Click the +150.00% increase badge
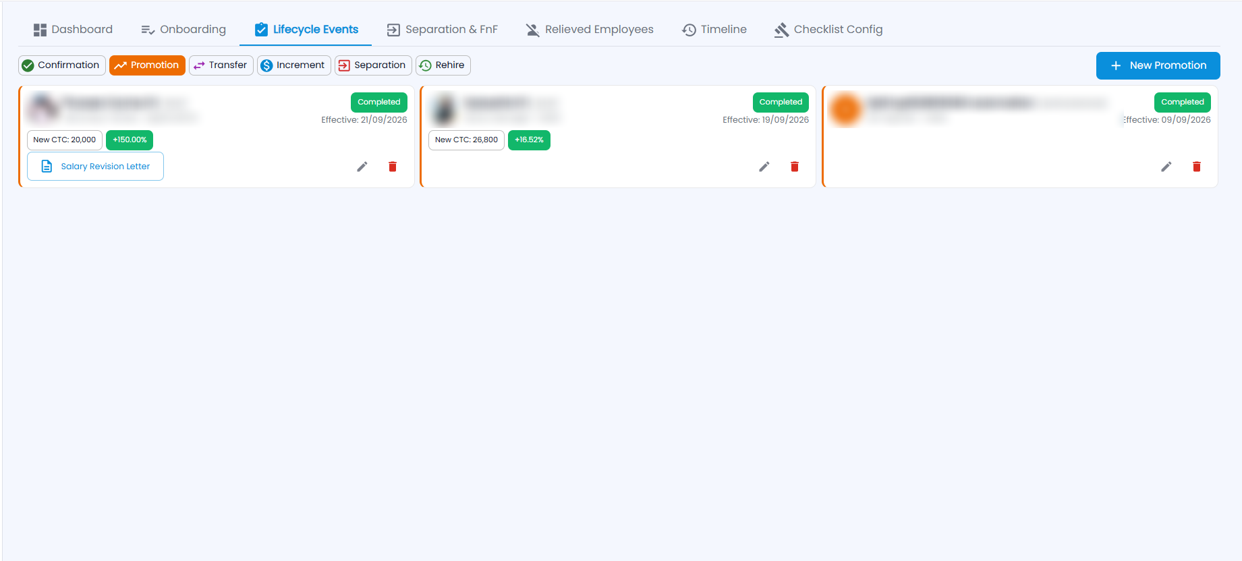Image resolution: width=1242 pixels, height=561 pixels. pos(130,140)
